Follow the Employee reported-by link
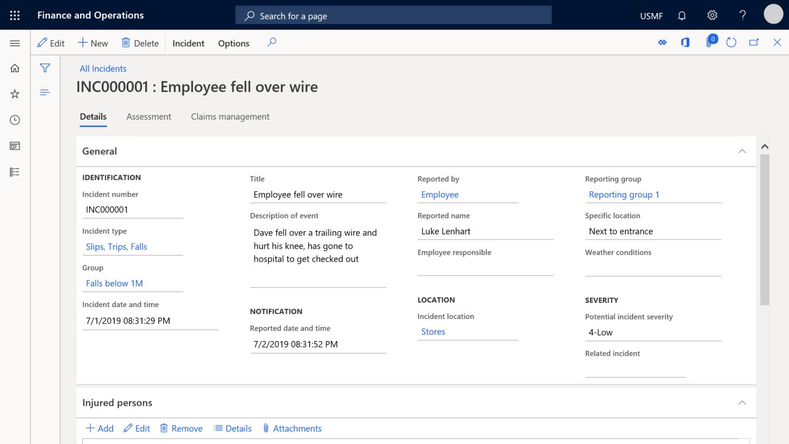Viewport: 789px width, 444px height. pos(439,195)
